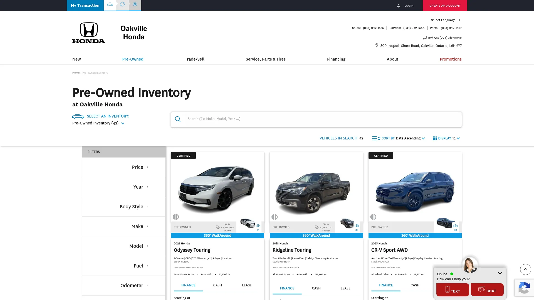Screen dimensions: 534x300
Task: Open the Promotions menu item
Action: pyautogui.click(x=451, y=59)
